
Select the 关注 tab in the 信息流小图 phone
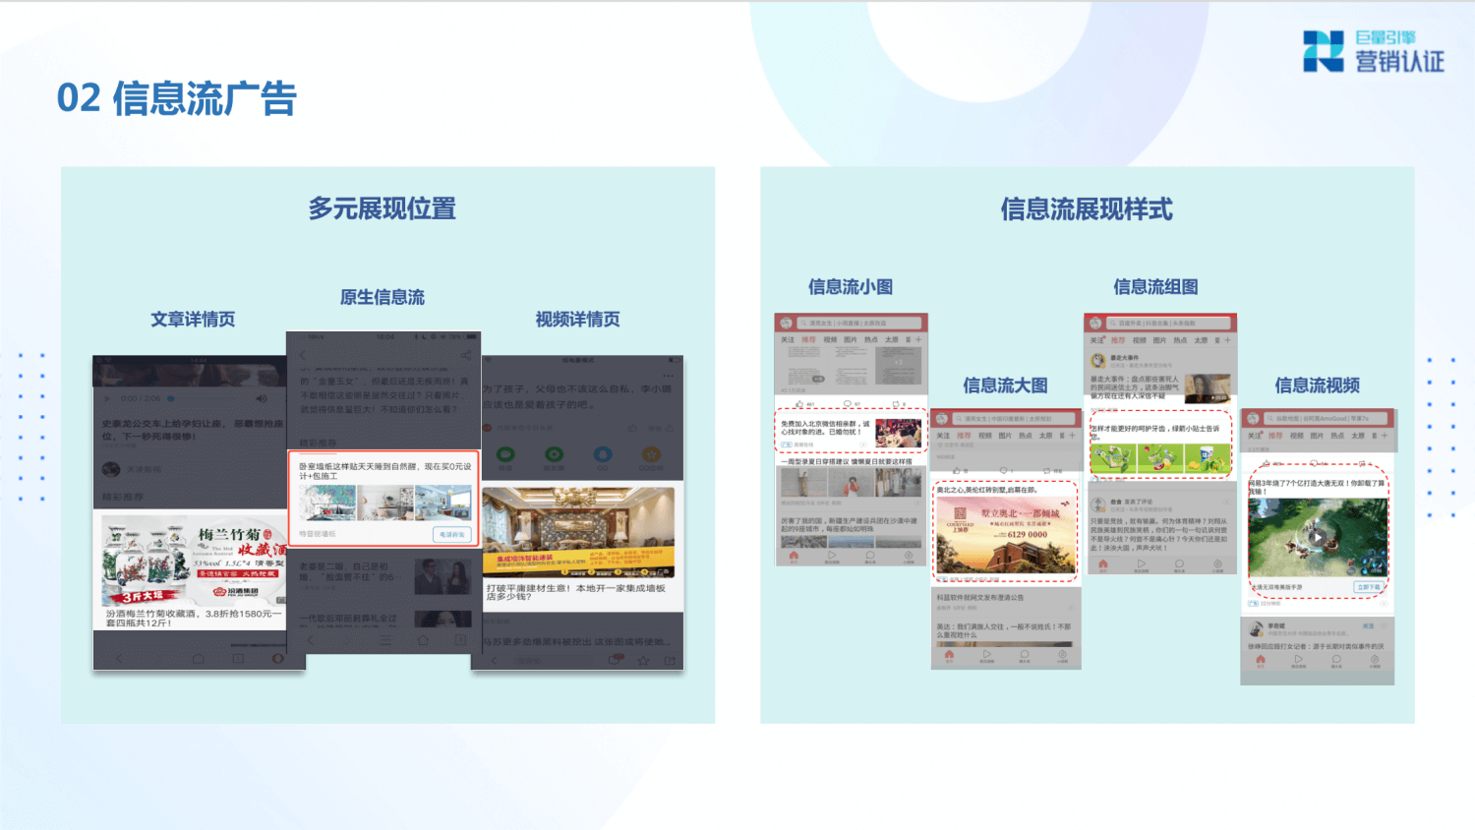[788, 339]
